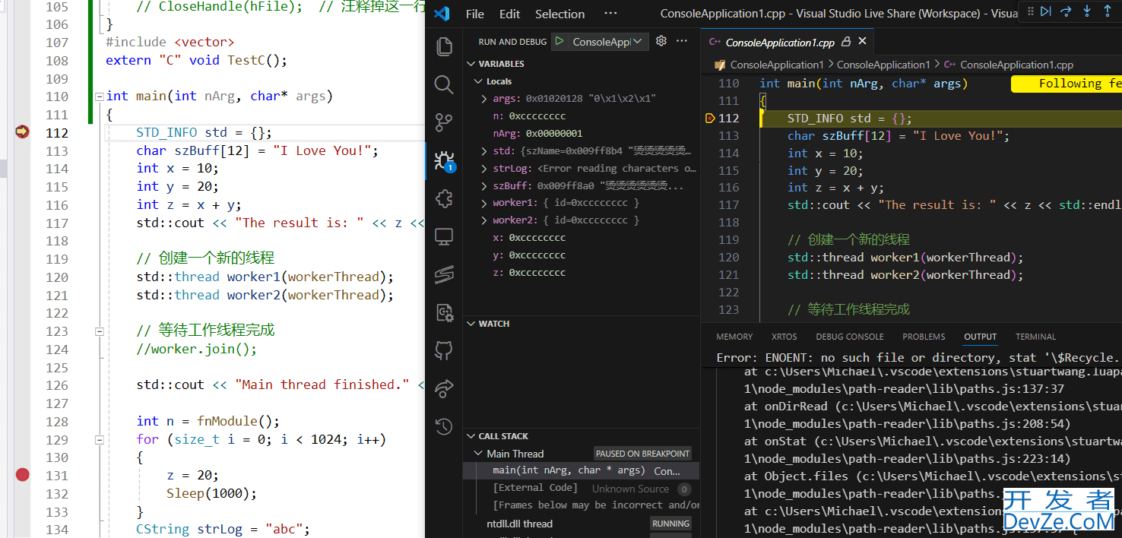The image size is (1122, 538).
Task: Collapse the WATCH section
Action: (471, 324)
